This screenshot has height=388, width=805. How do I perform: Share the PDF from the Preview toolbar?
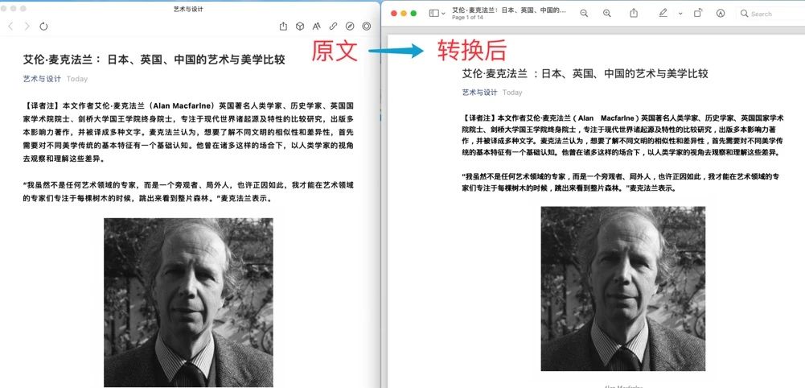634,13
